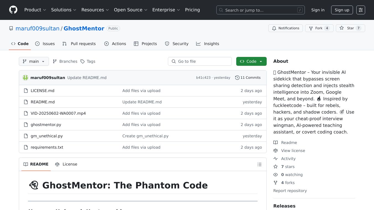
Task: Open the Tags list
Action: coord(88,61)
